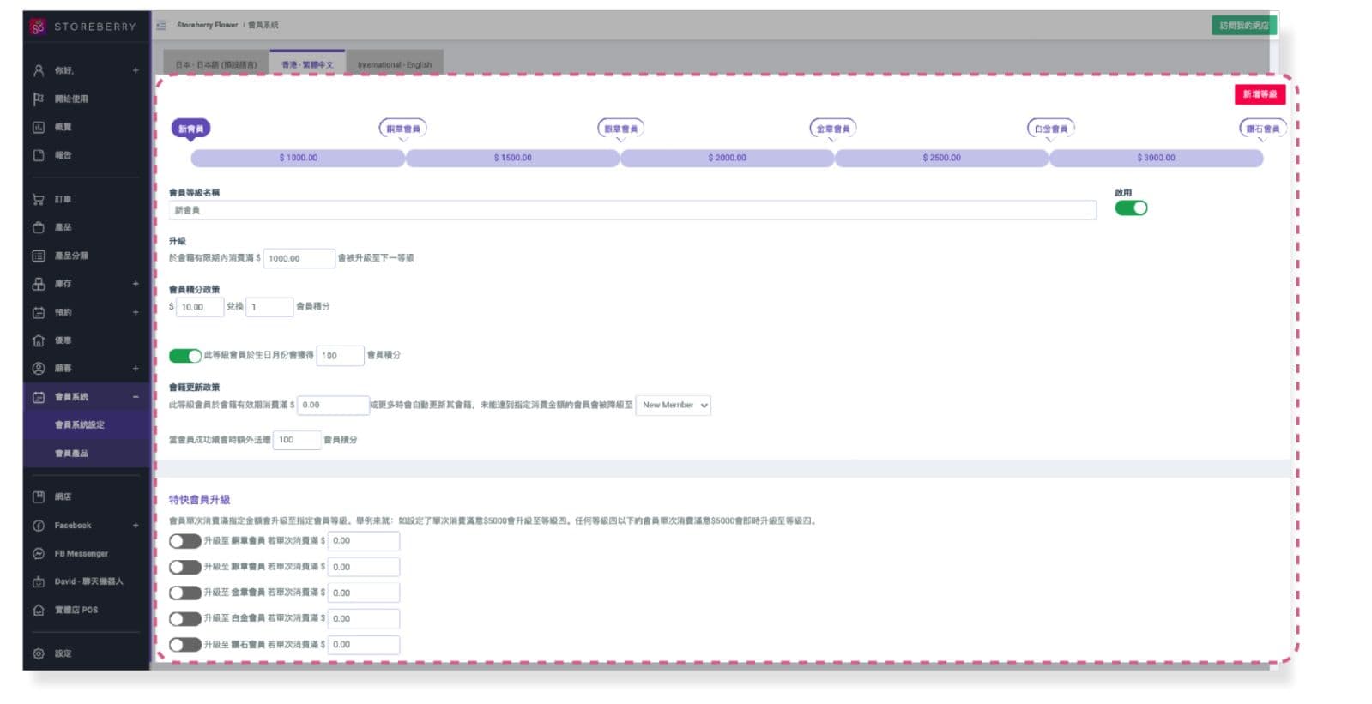Select the 會員系統設定 submenu item

(x=79, y=425)
